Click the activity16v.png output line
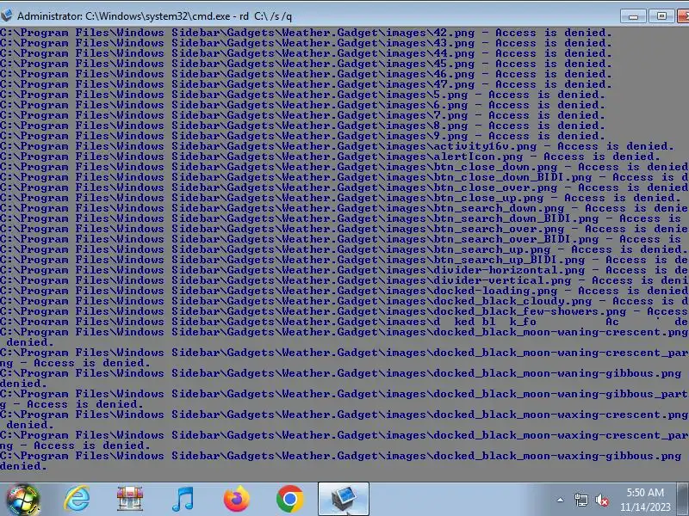Image resolution: width=689 pixels, height=516 pixels. 337,146
